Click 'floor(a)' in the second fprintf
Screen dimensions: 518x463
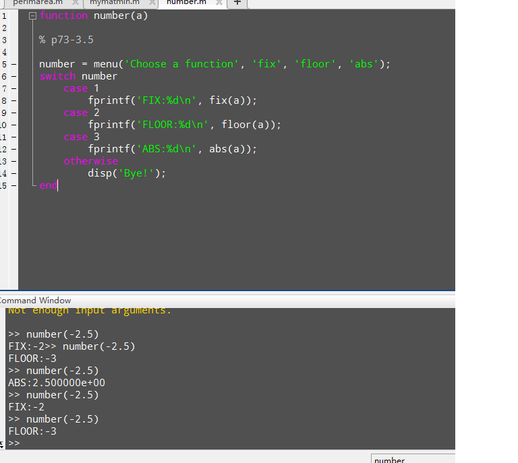click(245, 125)
